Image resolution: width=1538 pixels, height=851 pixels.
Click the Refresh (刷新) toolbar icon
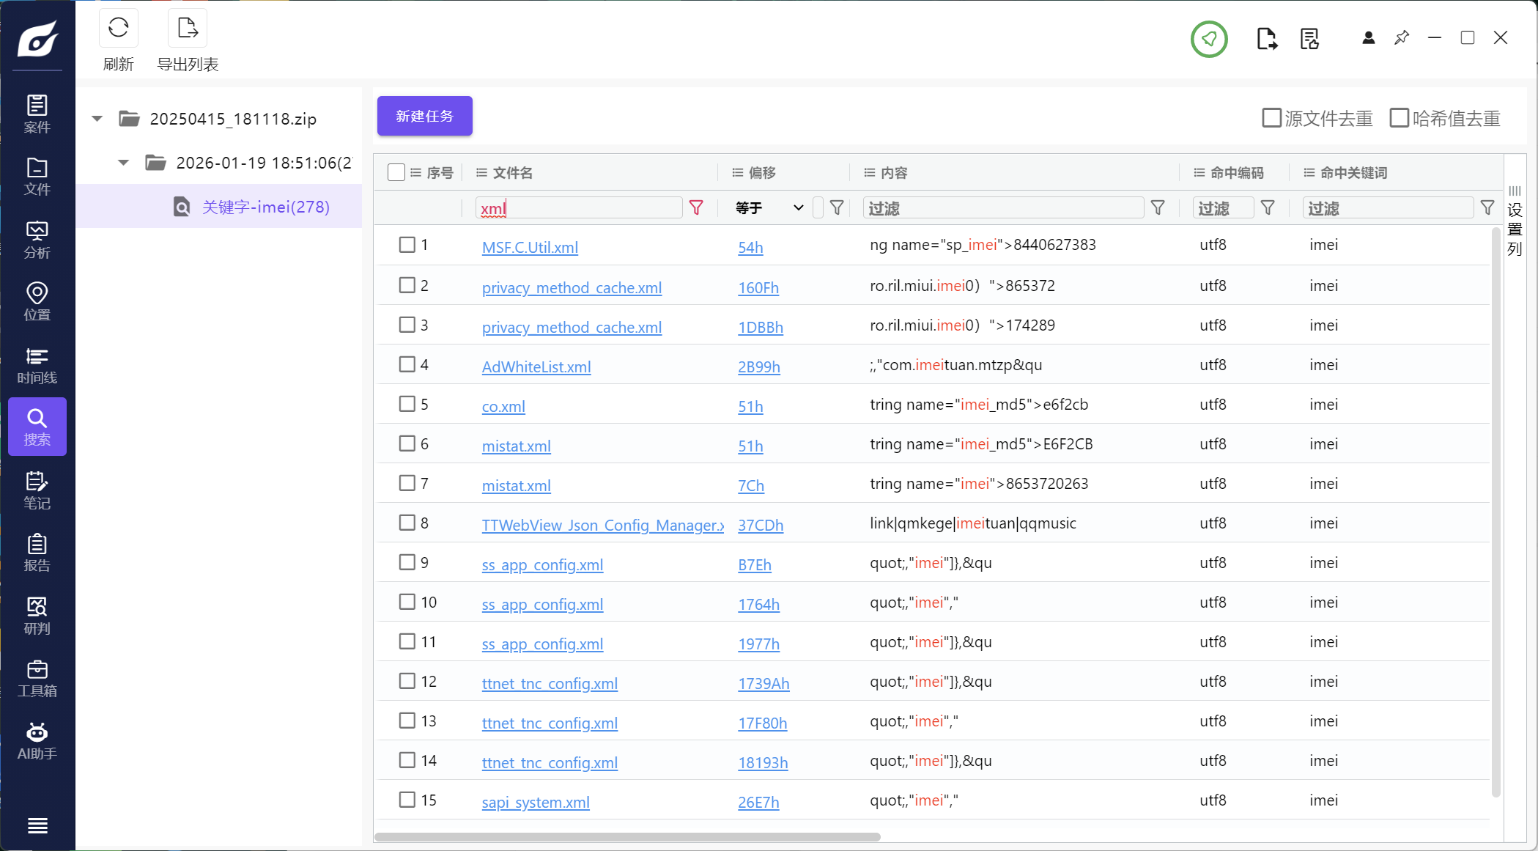tap(118, 29)
